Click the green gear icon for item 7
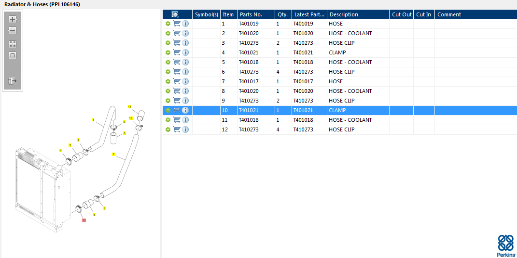 168,81
